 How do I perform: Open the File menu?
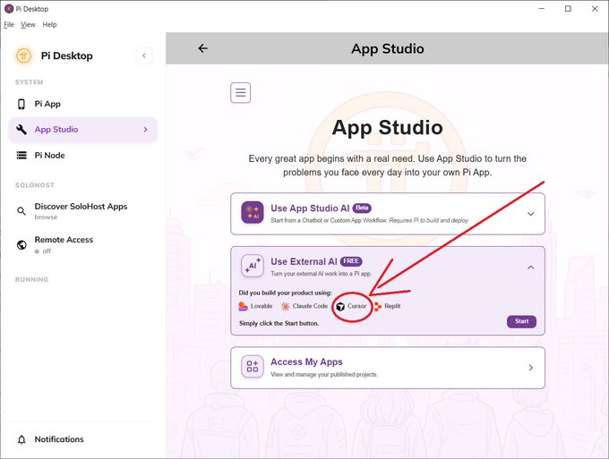[9, 24]
